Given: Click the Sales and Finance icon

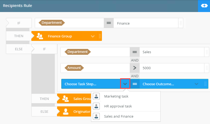Looking at the screenshot, I should pyautogui.click(x=96, y=116).
